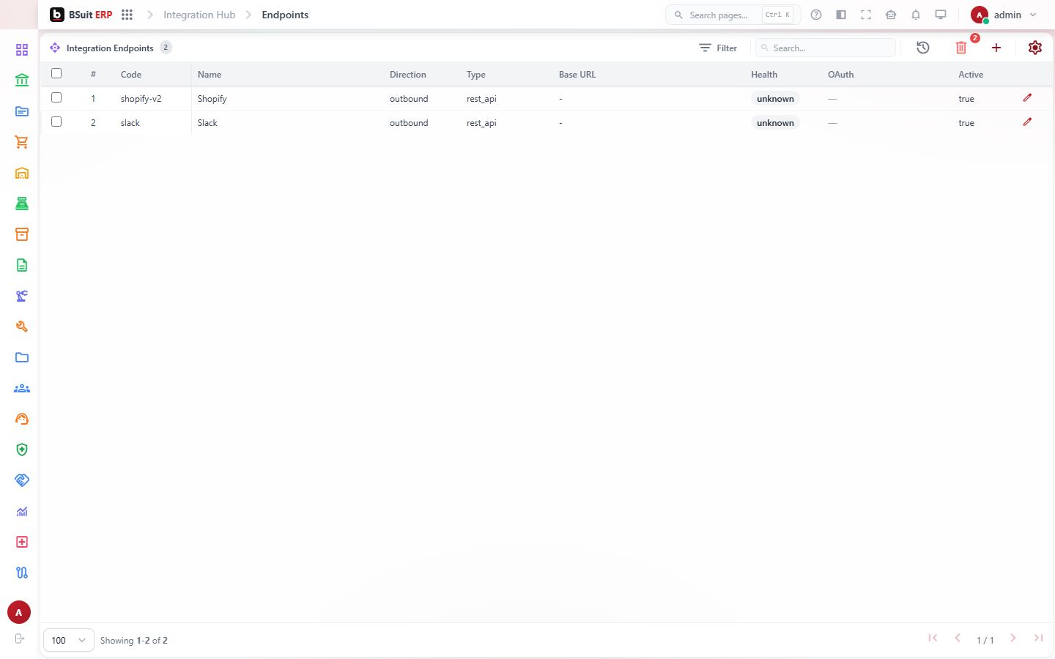1055x659 pixels.
Task: Open the AI assistant robot icon
Action: click(891, 15)
